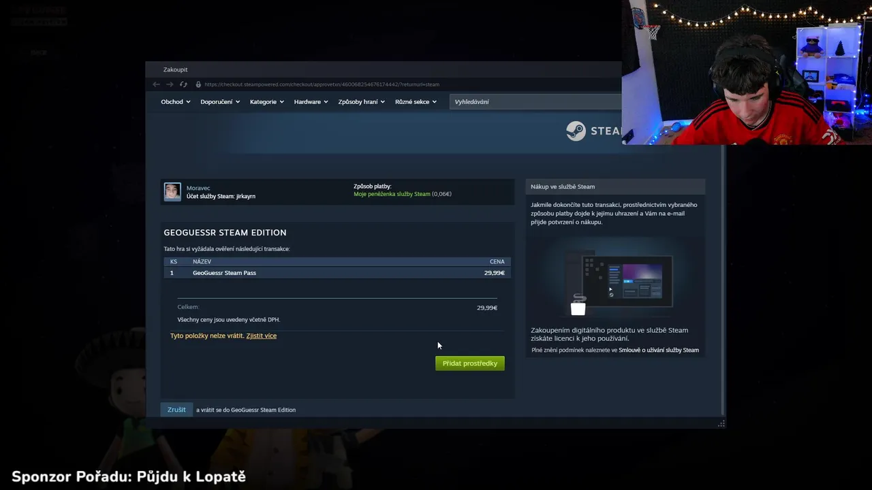Open the Kategorie dropdown
Screen dimensions: 872x490
point(266,101)
